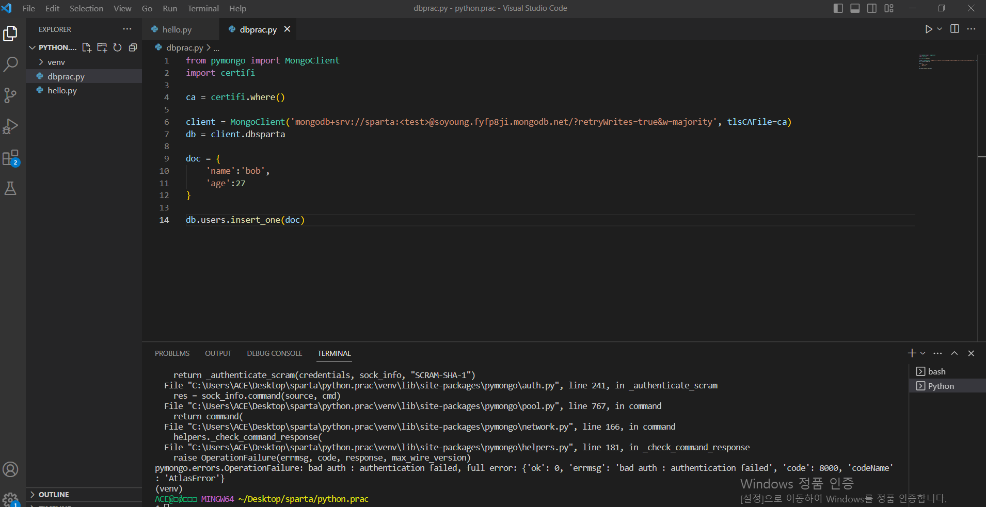Open the Edit menu
Viewport: 986px width, 507px height.
click(52, 8)
